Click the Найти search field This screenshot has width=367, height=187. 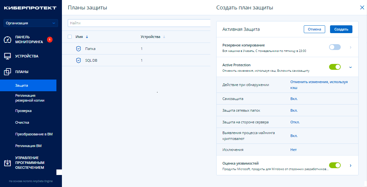coord(139,23)
